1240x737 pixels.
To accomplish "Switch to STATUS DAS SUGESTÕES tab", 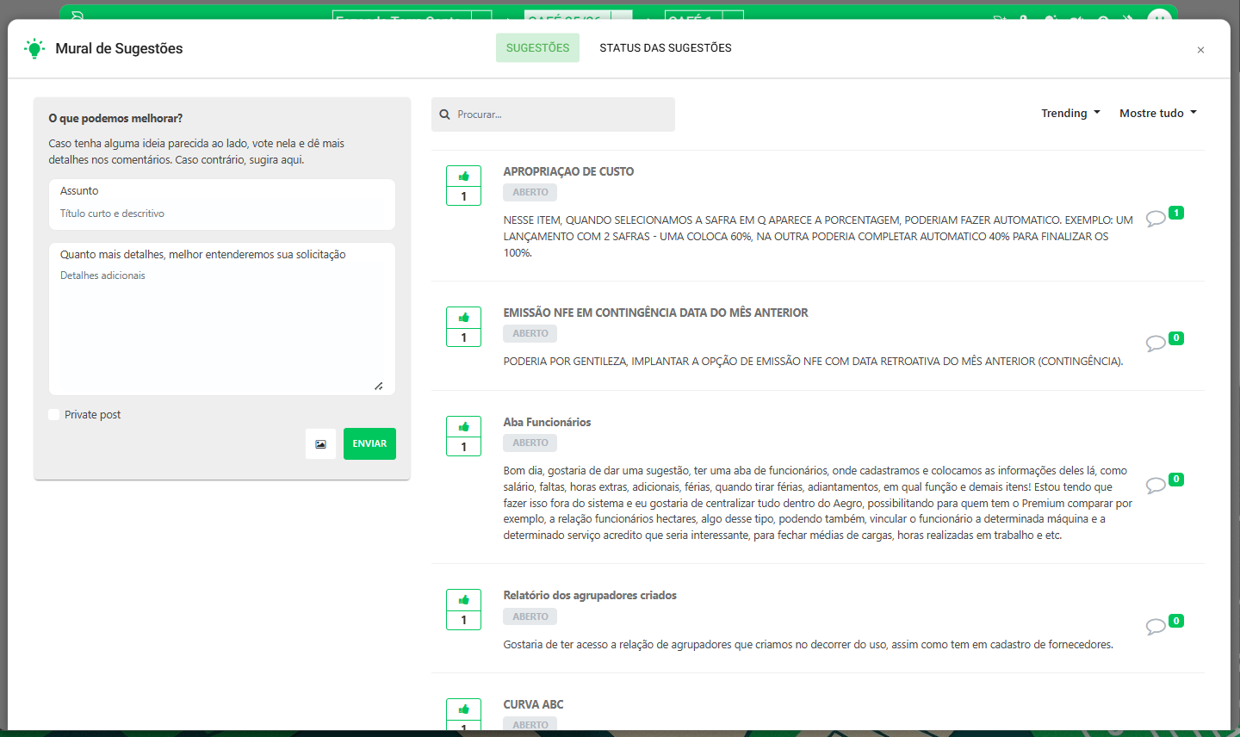I will (665, 48).
